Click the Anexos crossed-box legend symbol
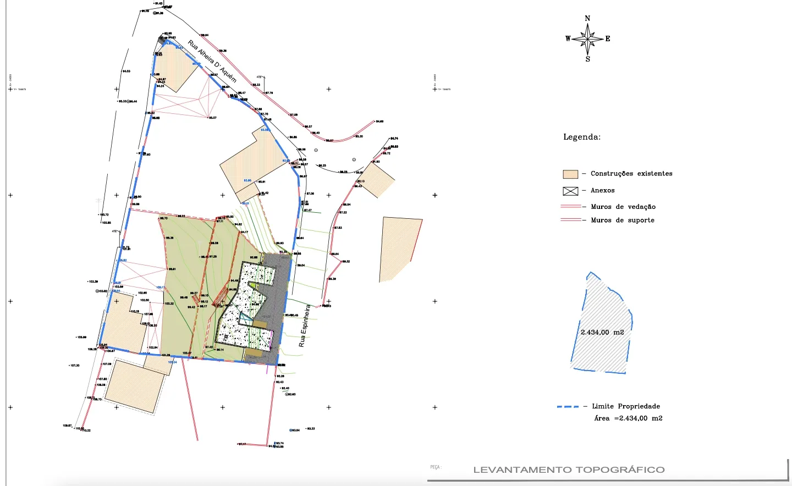This screenshot has height=486, width=792. click(570, 191)
